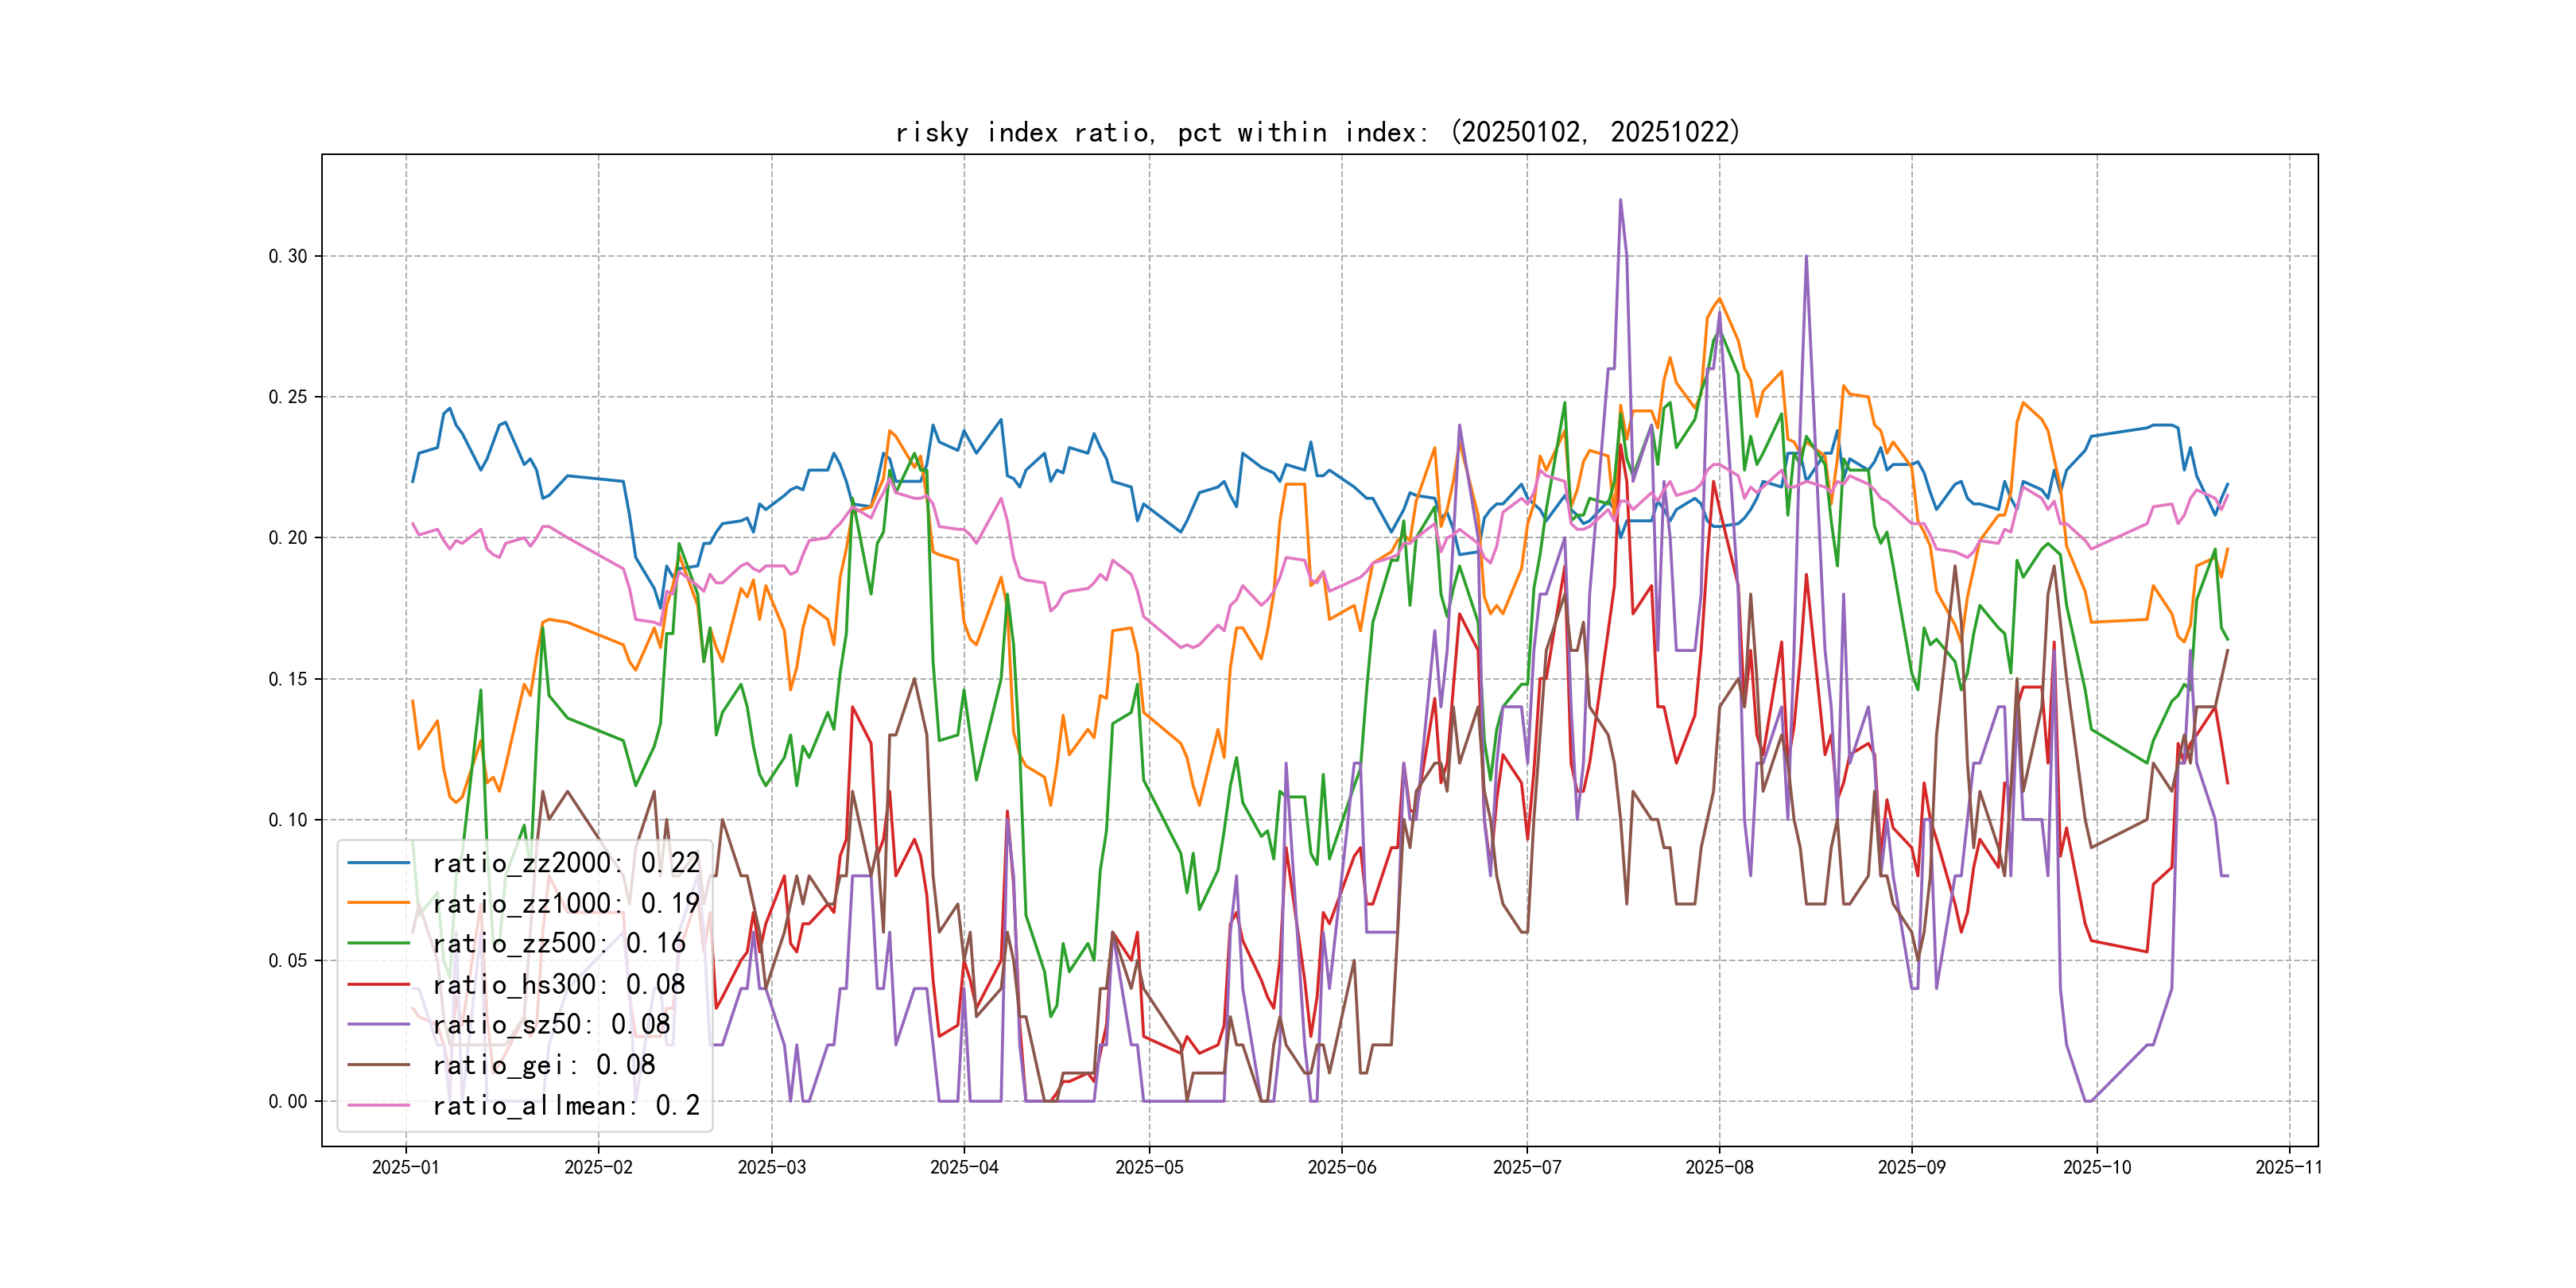Click the 2025-01 x-axis tick label
The width and height of the screenshot is (2576, 1288).
pyautogui.click(x=405, y=1168)
